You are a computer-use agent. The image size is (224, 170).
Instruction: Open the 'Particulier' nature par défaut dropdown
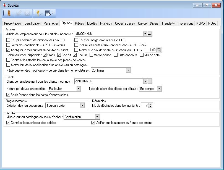[79, 89]
